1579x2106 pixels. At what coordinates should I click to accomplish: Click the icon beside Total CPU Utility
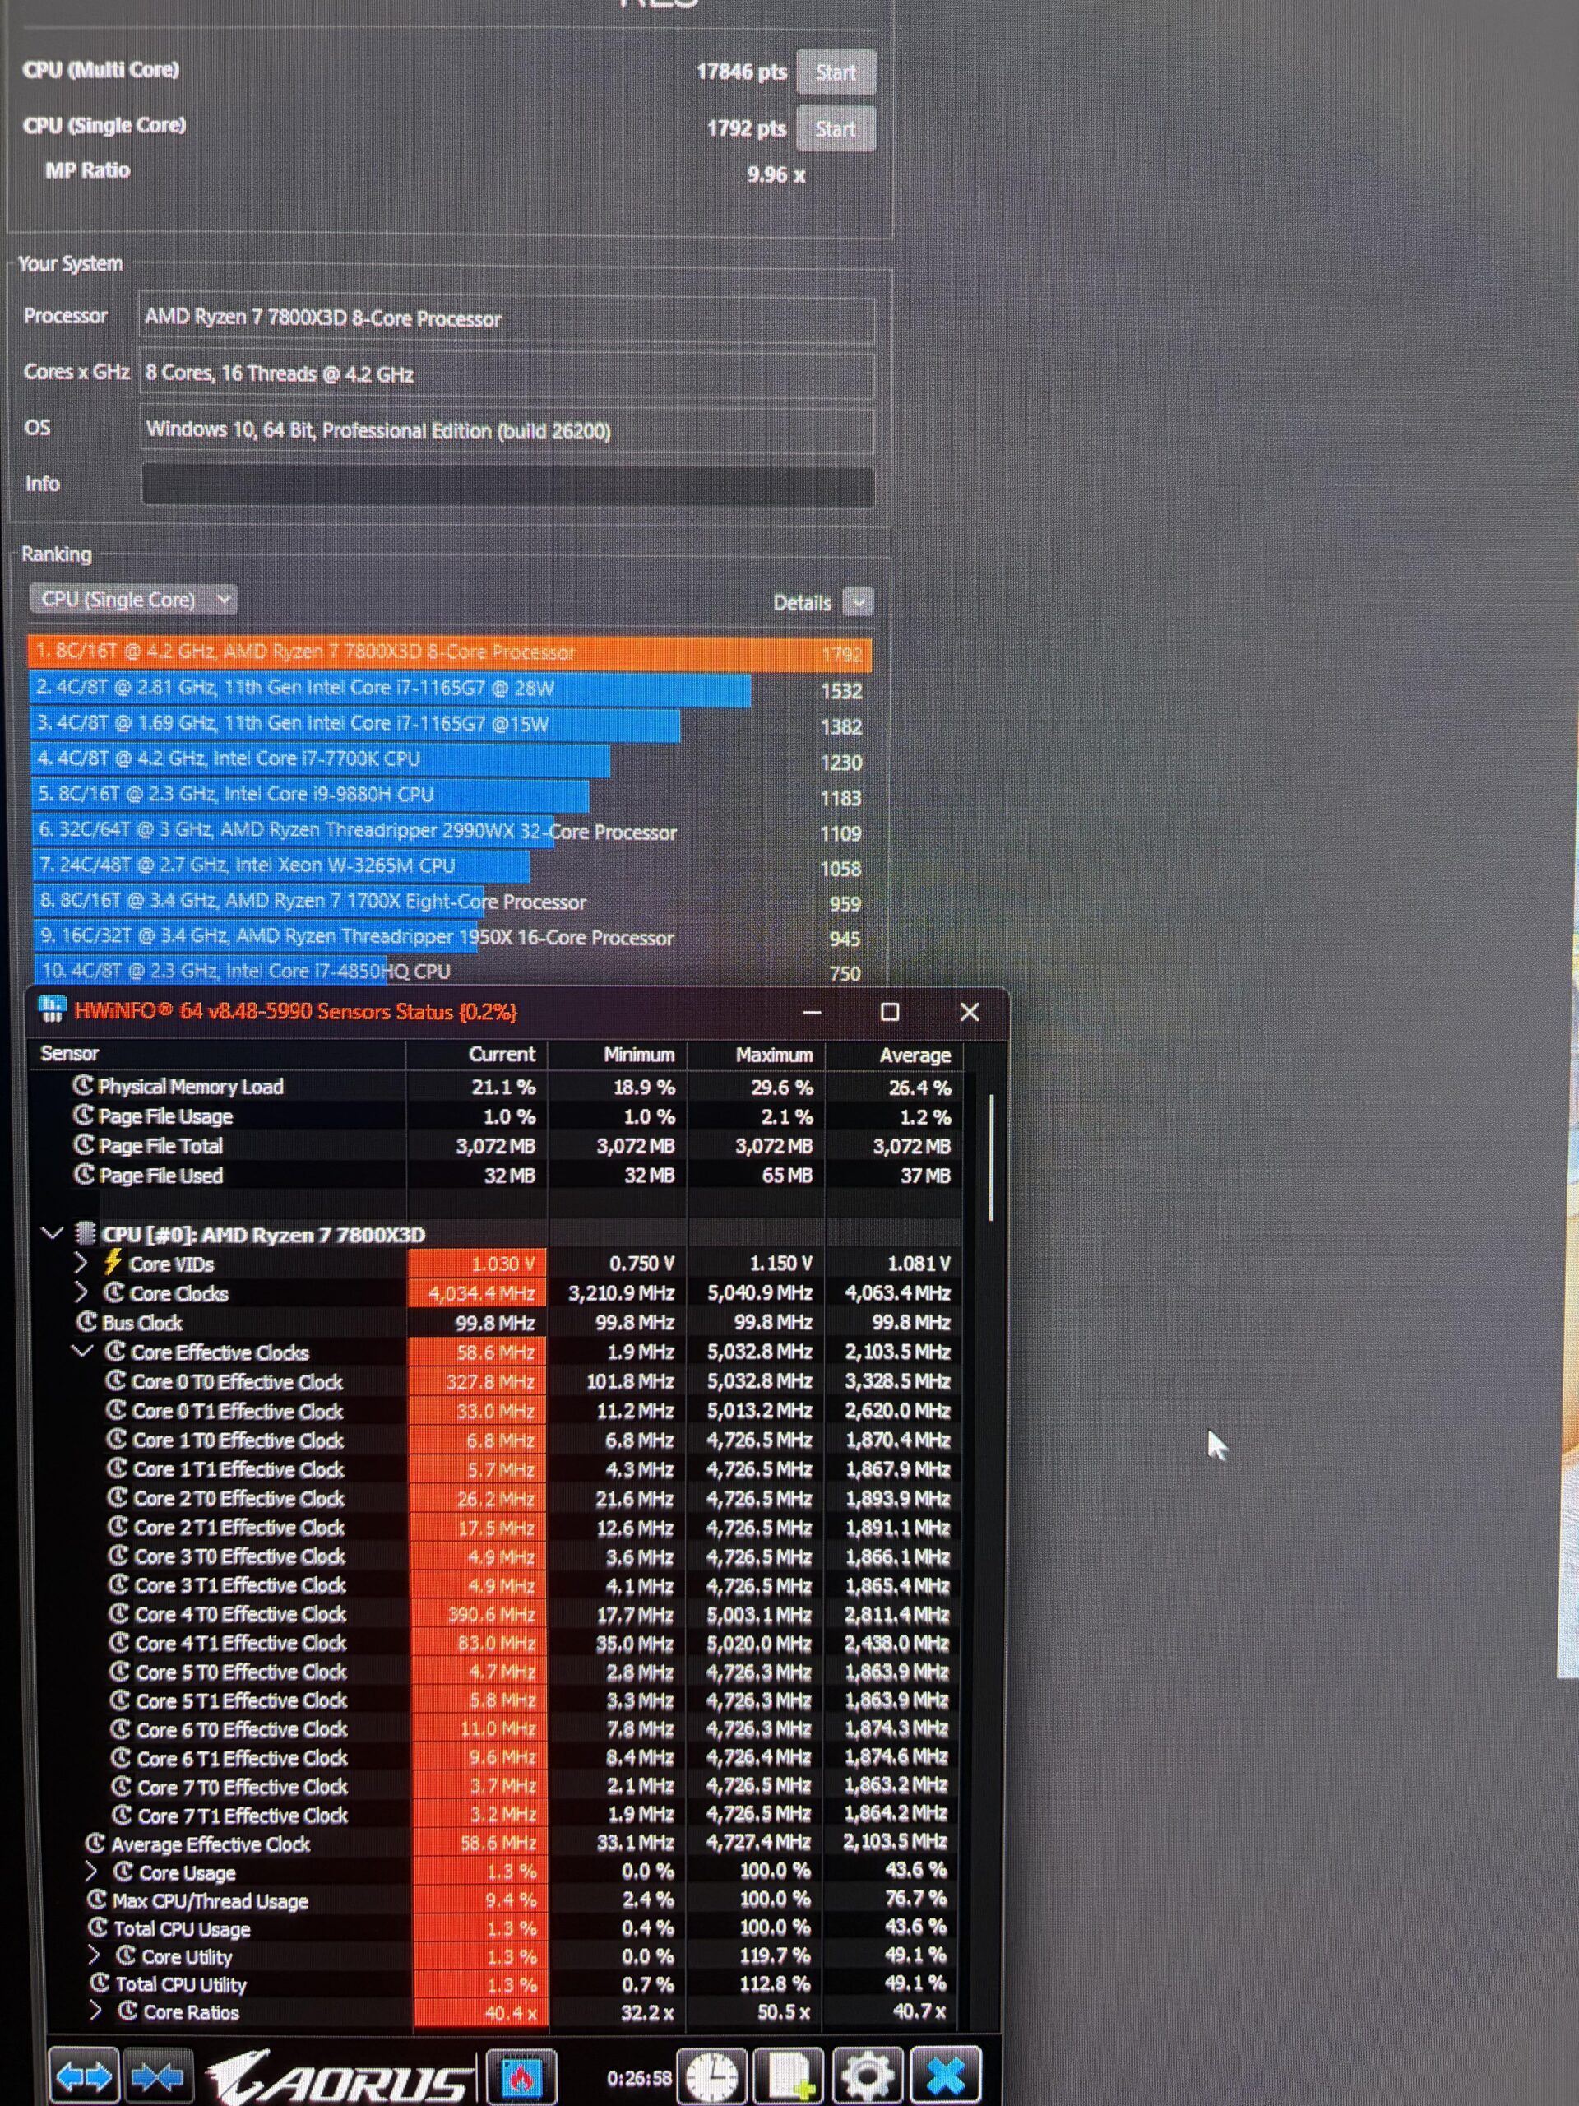tap(99, 1983)
